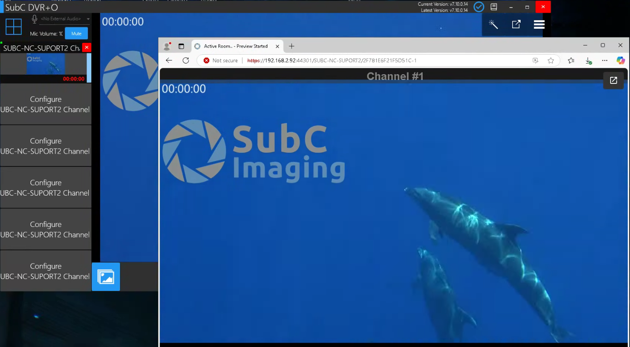This screenshot has width=630, height=347.
Task: Open a new browser tab
Action: point(292,46)
